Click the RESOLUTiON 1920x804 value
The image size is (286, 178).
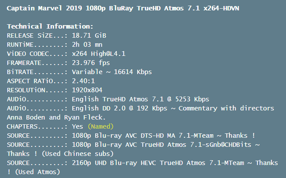[87, 90]
